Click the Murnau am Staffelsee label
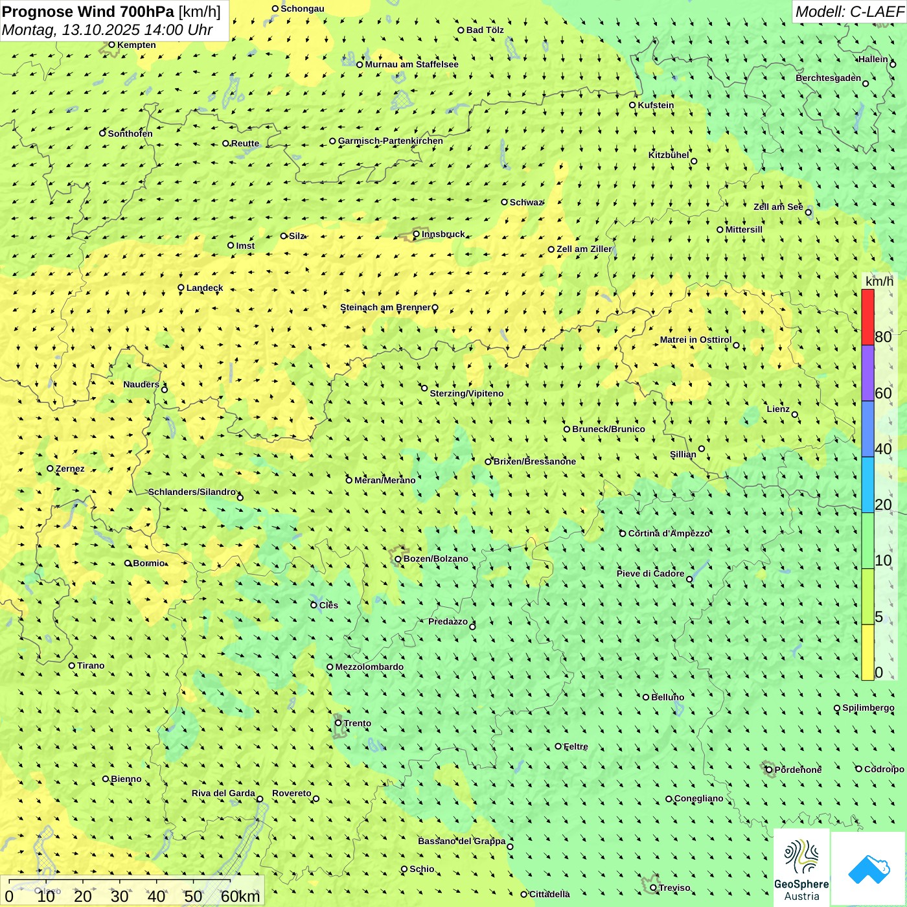Screen dimensions: 907x907 [412, 64]
